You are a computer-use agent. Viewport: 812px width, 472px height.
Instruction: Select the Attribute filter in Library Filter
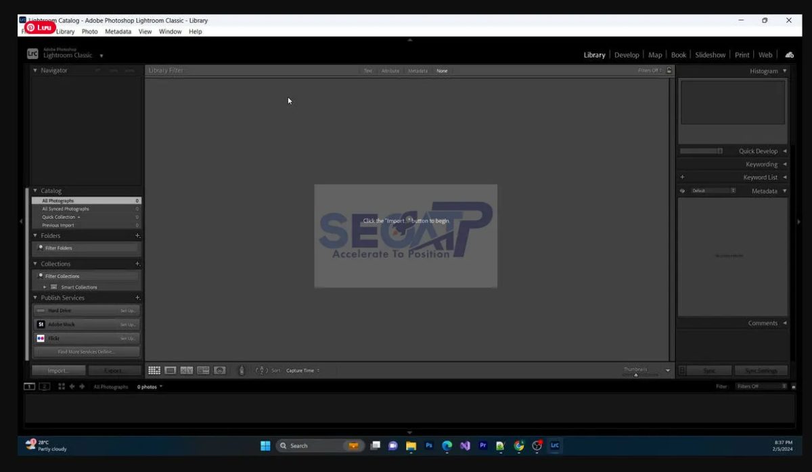(390, 71)
